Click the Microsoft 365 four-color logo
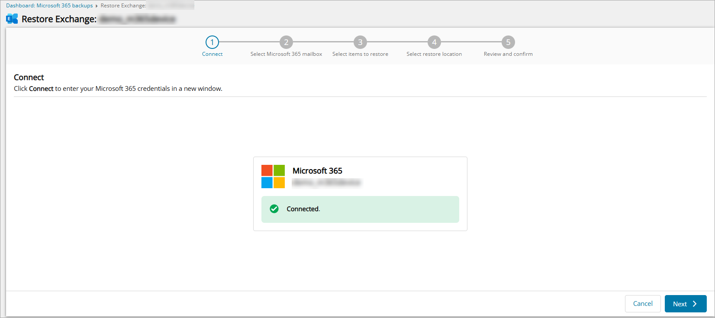715x318 pixels. coord(273,177)
